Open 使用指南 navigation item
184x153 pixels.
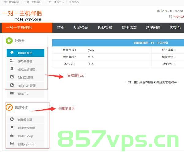tap(129, 28)
